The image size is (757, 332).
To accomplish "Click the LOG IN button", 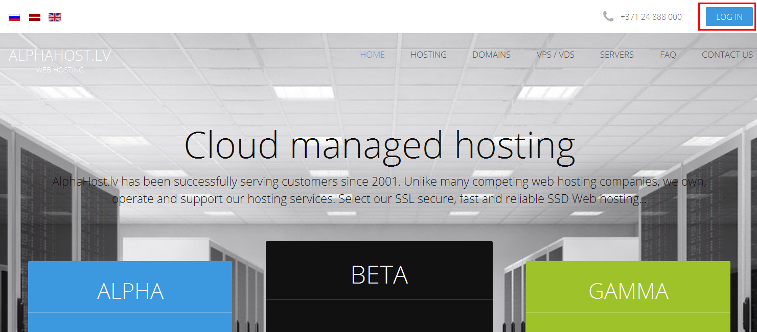I will click(729, 16).
